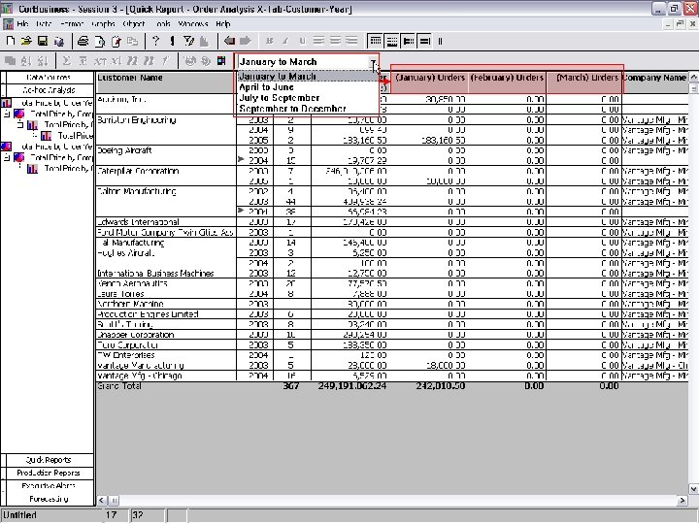Open the period combo box arrow
The height and width of the screenshot is (524, 699).
point(374,62)
